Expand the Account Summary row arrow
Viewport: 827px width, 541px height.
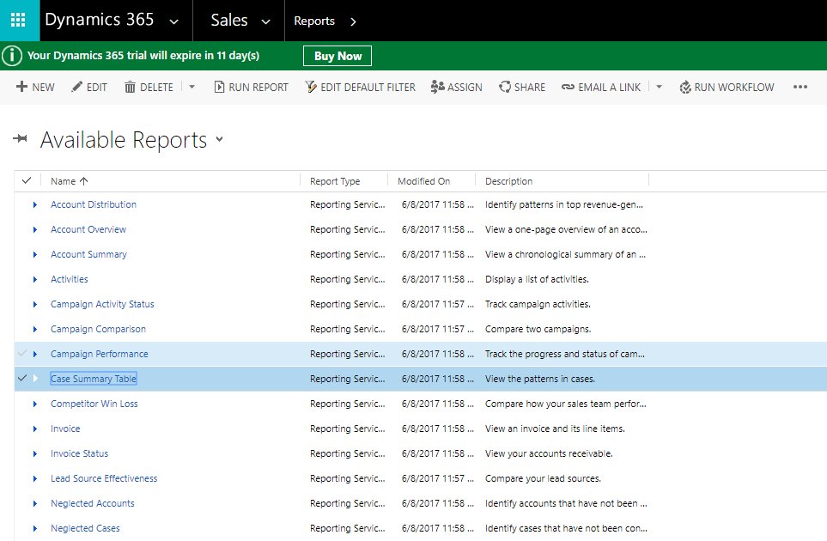pos(35,254)
